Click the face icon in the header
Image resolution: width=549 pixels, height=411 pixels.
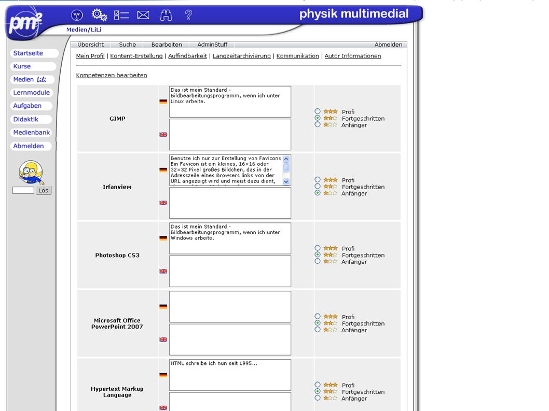(77, 15)
